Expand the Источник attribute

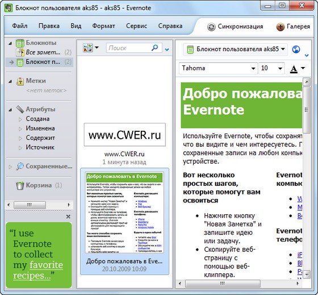pos(20,148)
